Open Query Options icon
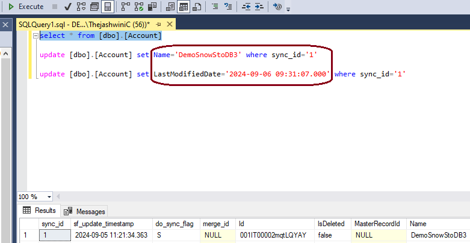The image size is (470, 243). click(94, 7)
